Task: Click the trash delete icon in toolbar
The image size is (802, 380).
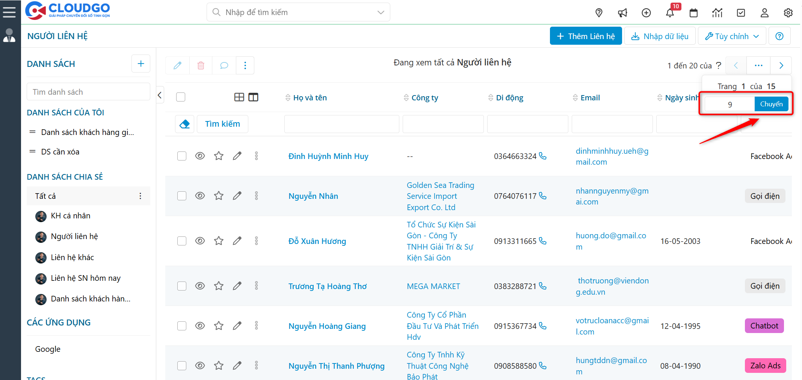Action: tap(201, 65)
